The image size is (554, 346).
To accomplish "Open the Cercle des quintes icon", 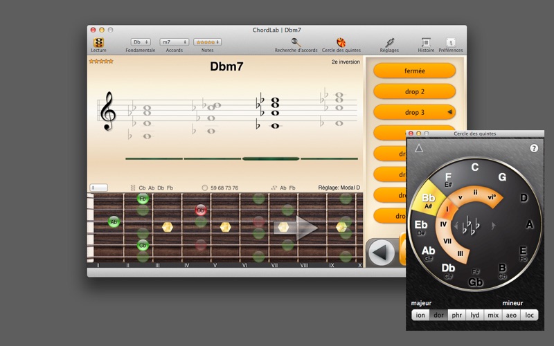I will (x=341, y=42).
